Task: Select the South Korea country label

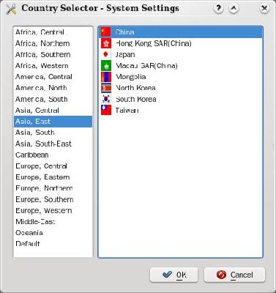Action: coord(136,99)
